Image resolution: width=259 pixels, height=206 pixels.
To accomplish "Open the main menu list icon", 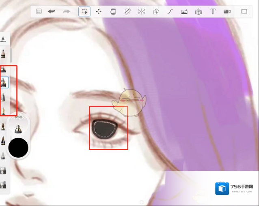I will pos(39,11).
